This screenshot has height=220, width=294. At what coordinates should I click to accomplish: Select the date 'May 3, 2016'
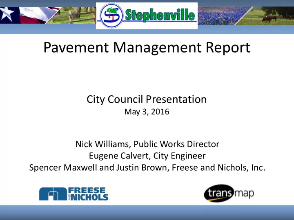tap(147, 112)
